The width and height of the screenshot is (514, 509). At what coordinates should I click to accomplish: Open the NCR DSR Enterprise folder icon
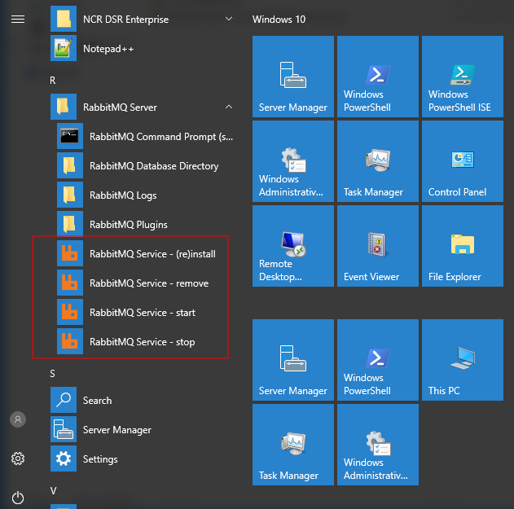[64, 19]
